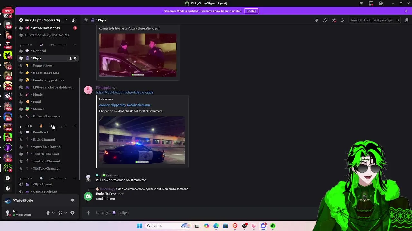412x231 pixels.
Task: Create invite icon on Clips channel row
Action: pyautogui.click(x=70, y=58)
